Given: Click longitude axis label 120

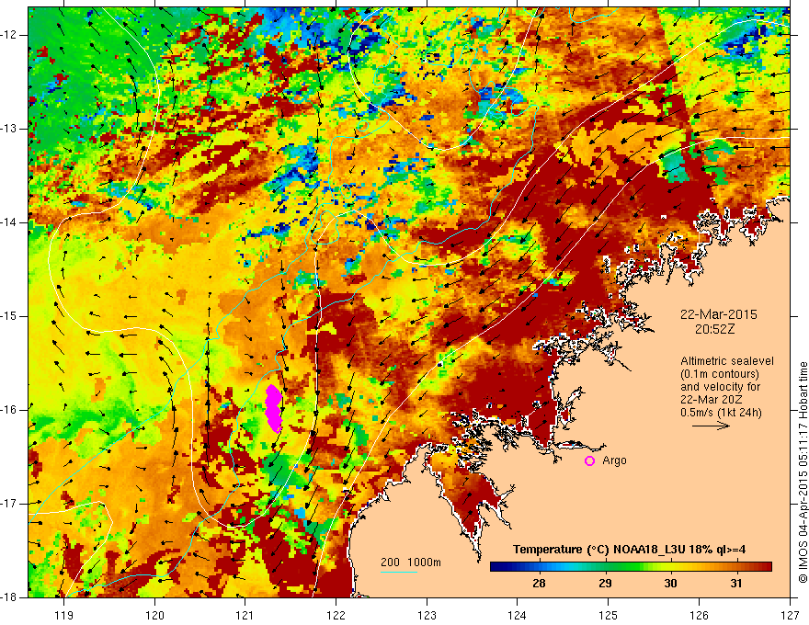Looking at the screenshot, I should click(x=154, y=615).
